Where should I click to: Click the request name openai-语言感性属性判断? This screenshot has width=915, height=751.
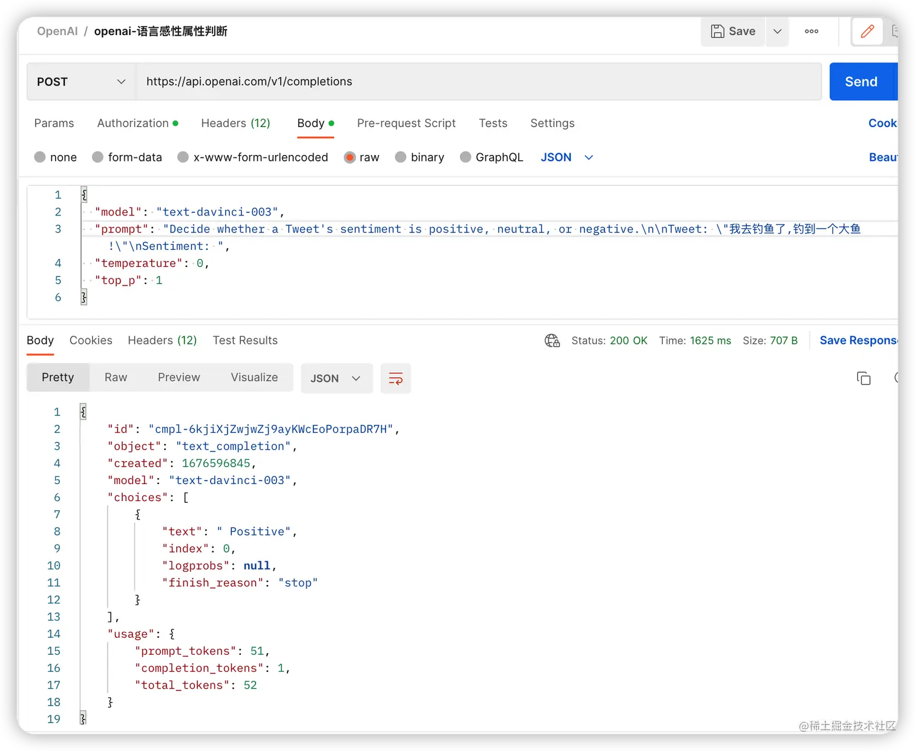(x=160, y=31)
